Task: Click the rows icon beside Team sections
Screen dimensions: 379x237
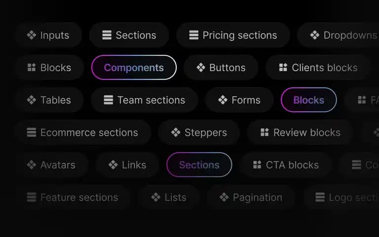Action: tap(108, 100)
